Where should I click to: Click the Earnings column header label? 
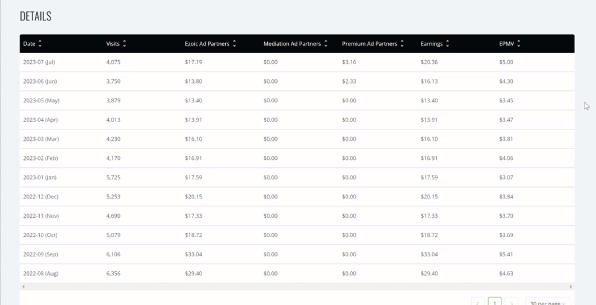(432, 44)
